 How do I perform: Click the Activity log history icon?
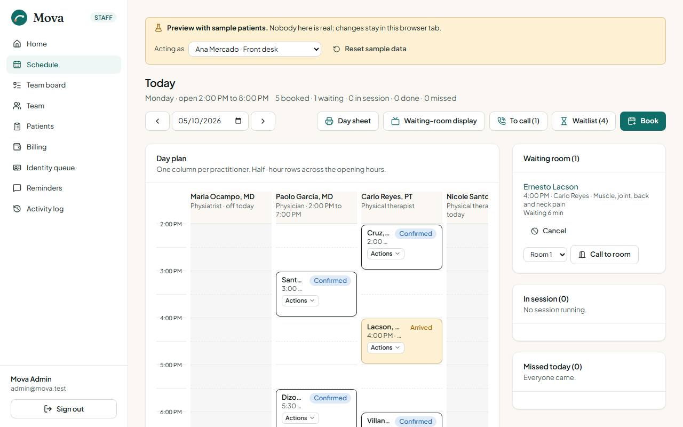tap(17, 209)
